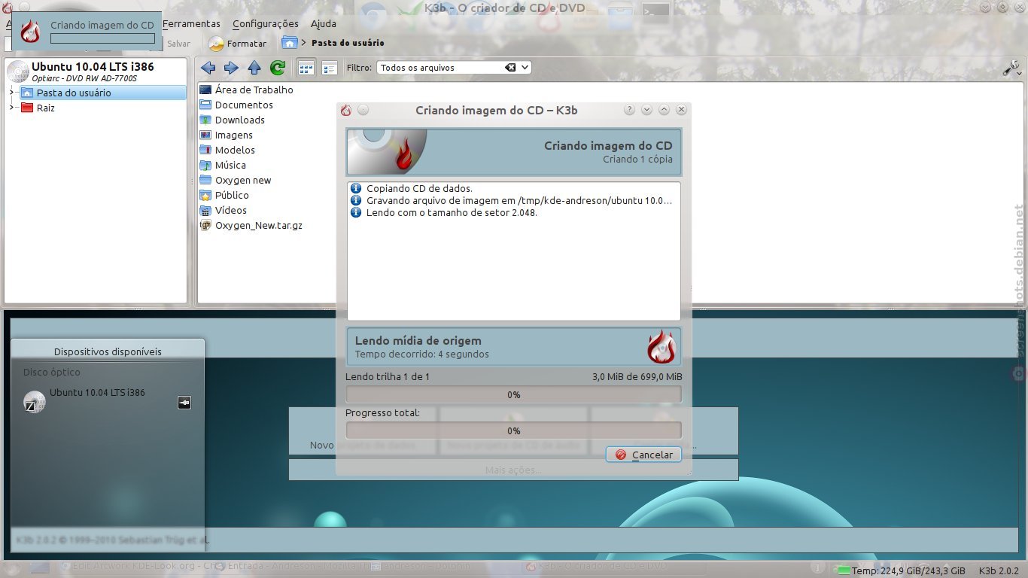Reload the file list with green refresh icon

[278, 68]
